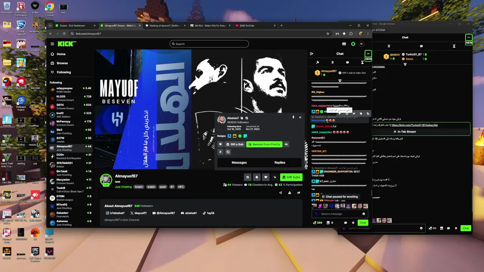Switch to YouTube browser tab
Screen dimensions: 484x272
(x=255, y=26)
